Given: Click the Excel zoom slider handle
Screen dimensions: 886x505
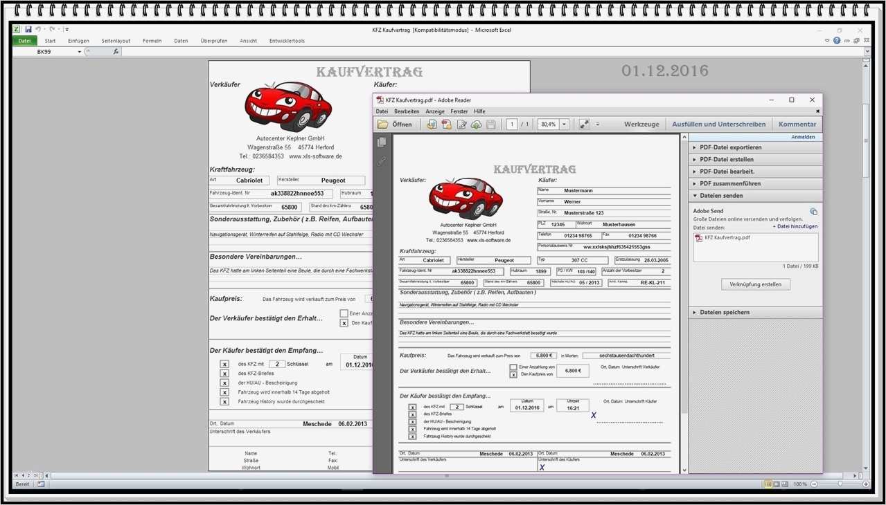Looking at the screenshot, I should (840, 484).
